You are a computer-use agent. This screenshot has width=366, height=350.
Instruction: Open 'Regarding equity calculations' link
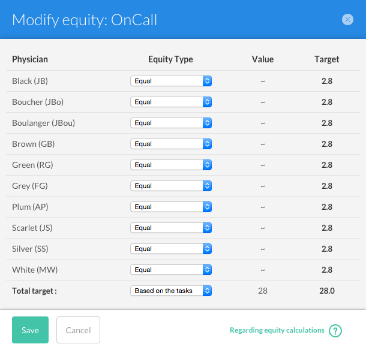277,330
